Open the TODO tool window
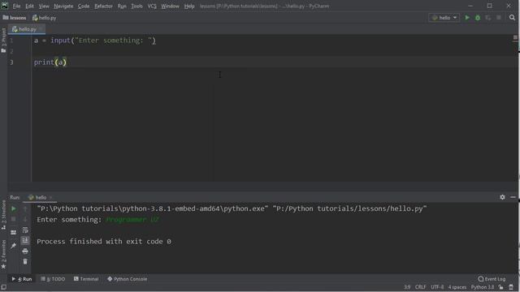Viewport: 520px width, 292px height. tap(53, 279)
